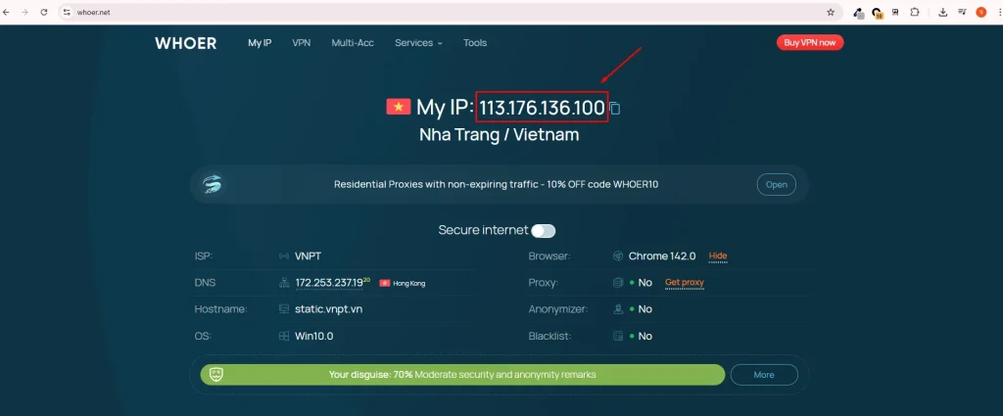
Task: Click the green 70% disguise progress bar
Action: (462, 374)
